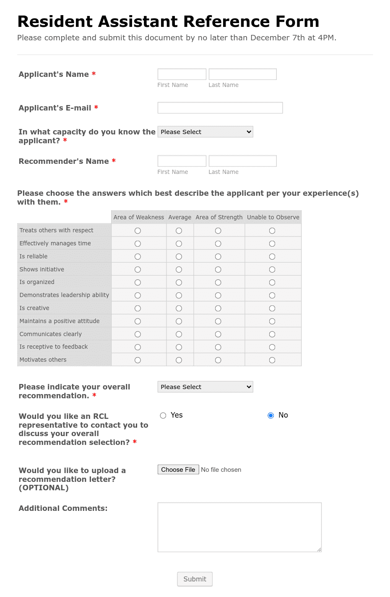Click the Recommender's Last Name field
This screenshot has height=597, width=390.
point(242,160)
